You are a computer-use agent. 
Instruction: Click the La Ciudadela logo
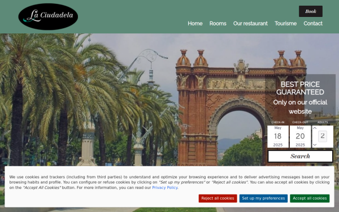click(x=48, y=16)
